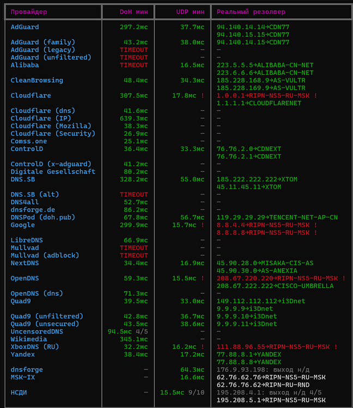Select the Google provider name

[23, 225]
